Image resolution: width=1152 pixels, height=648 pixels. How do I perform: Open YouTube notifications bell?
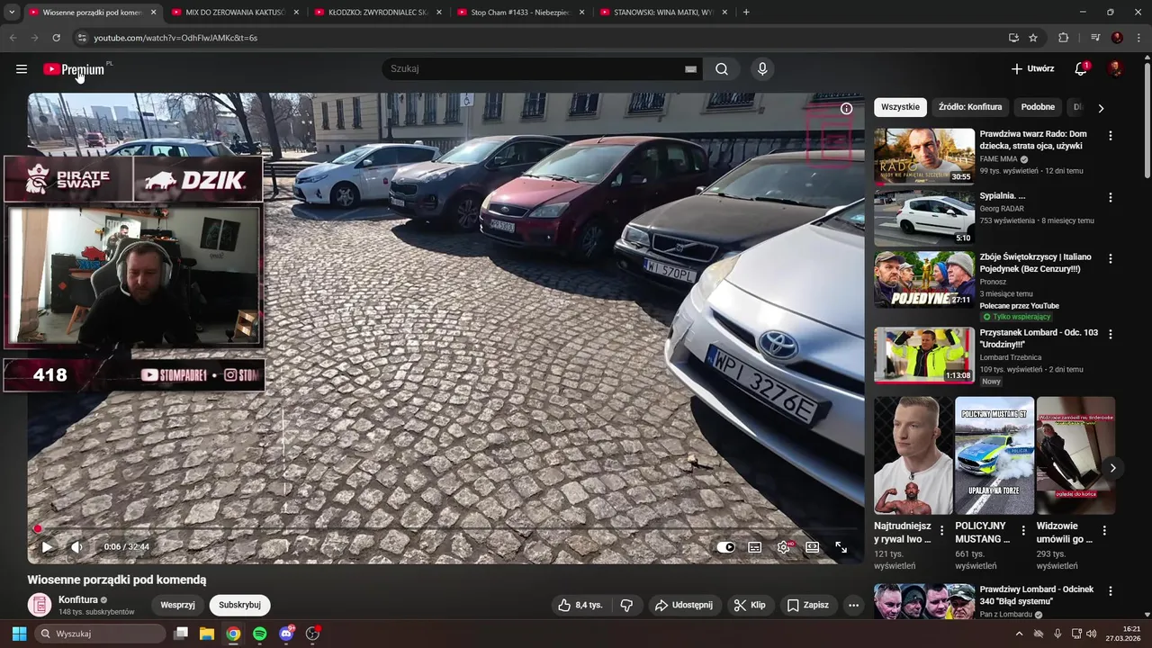point(1081,69)
